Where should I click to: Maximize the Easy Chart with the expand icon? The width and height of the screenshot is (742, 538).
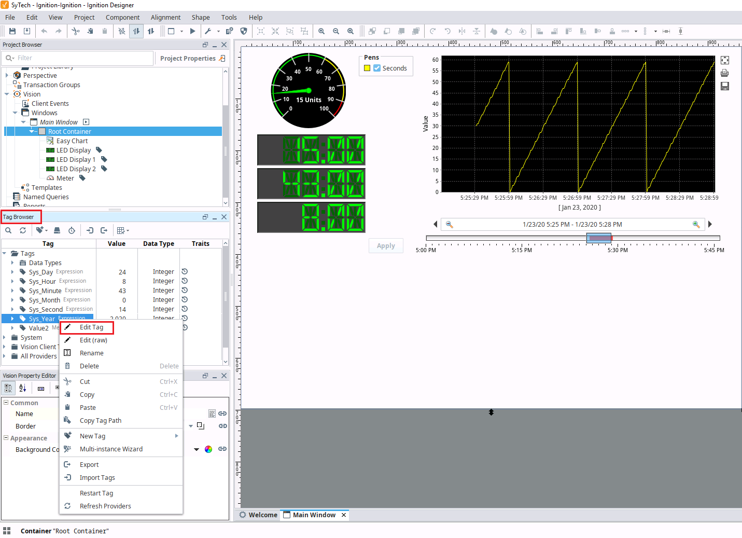725,60
